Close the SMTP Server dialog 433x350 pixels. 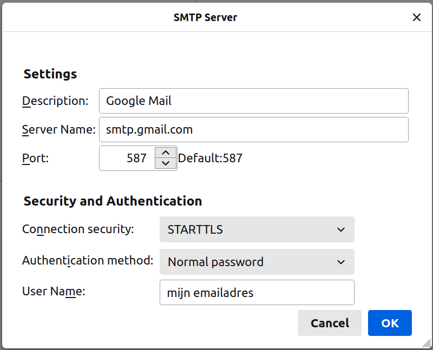pos(416,17)
